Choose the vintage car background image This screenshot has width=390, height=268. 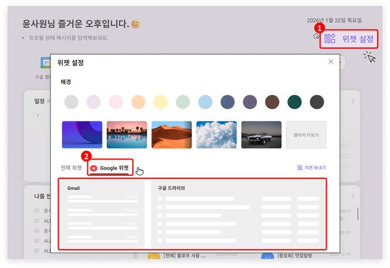pos(261,135)
